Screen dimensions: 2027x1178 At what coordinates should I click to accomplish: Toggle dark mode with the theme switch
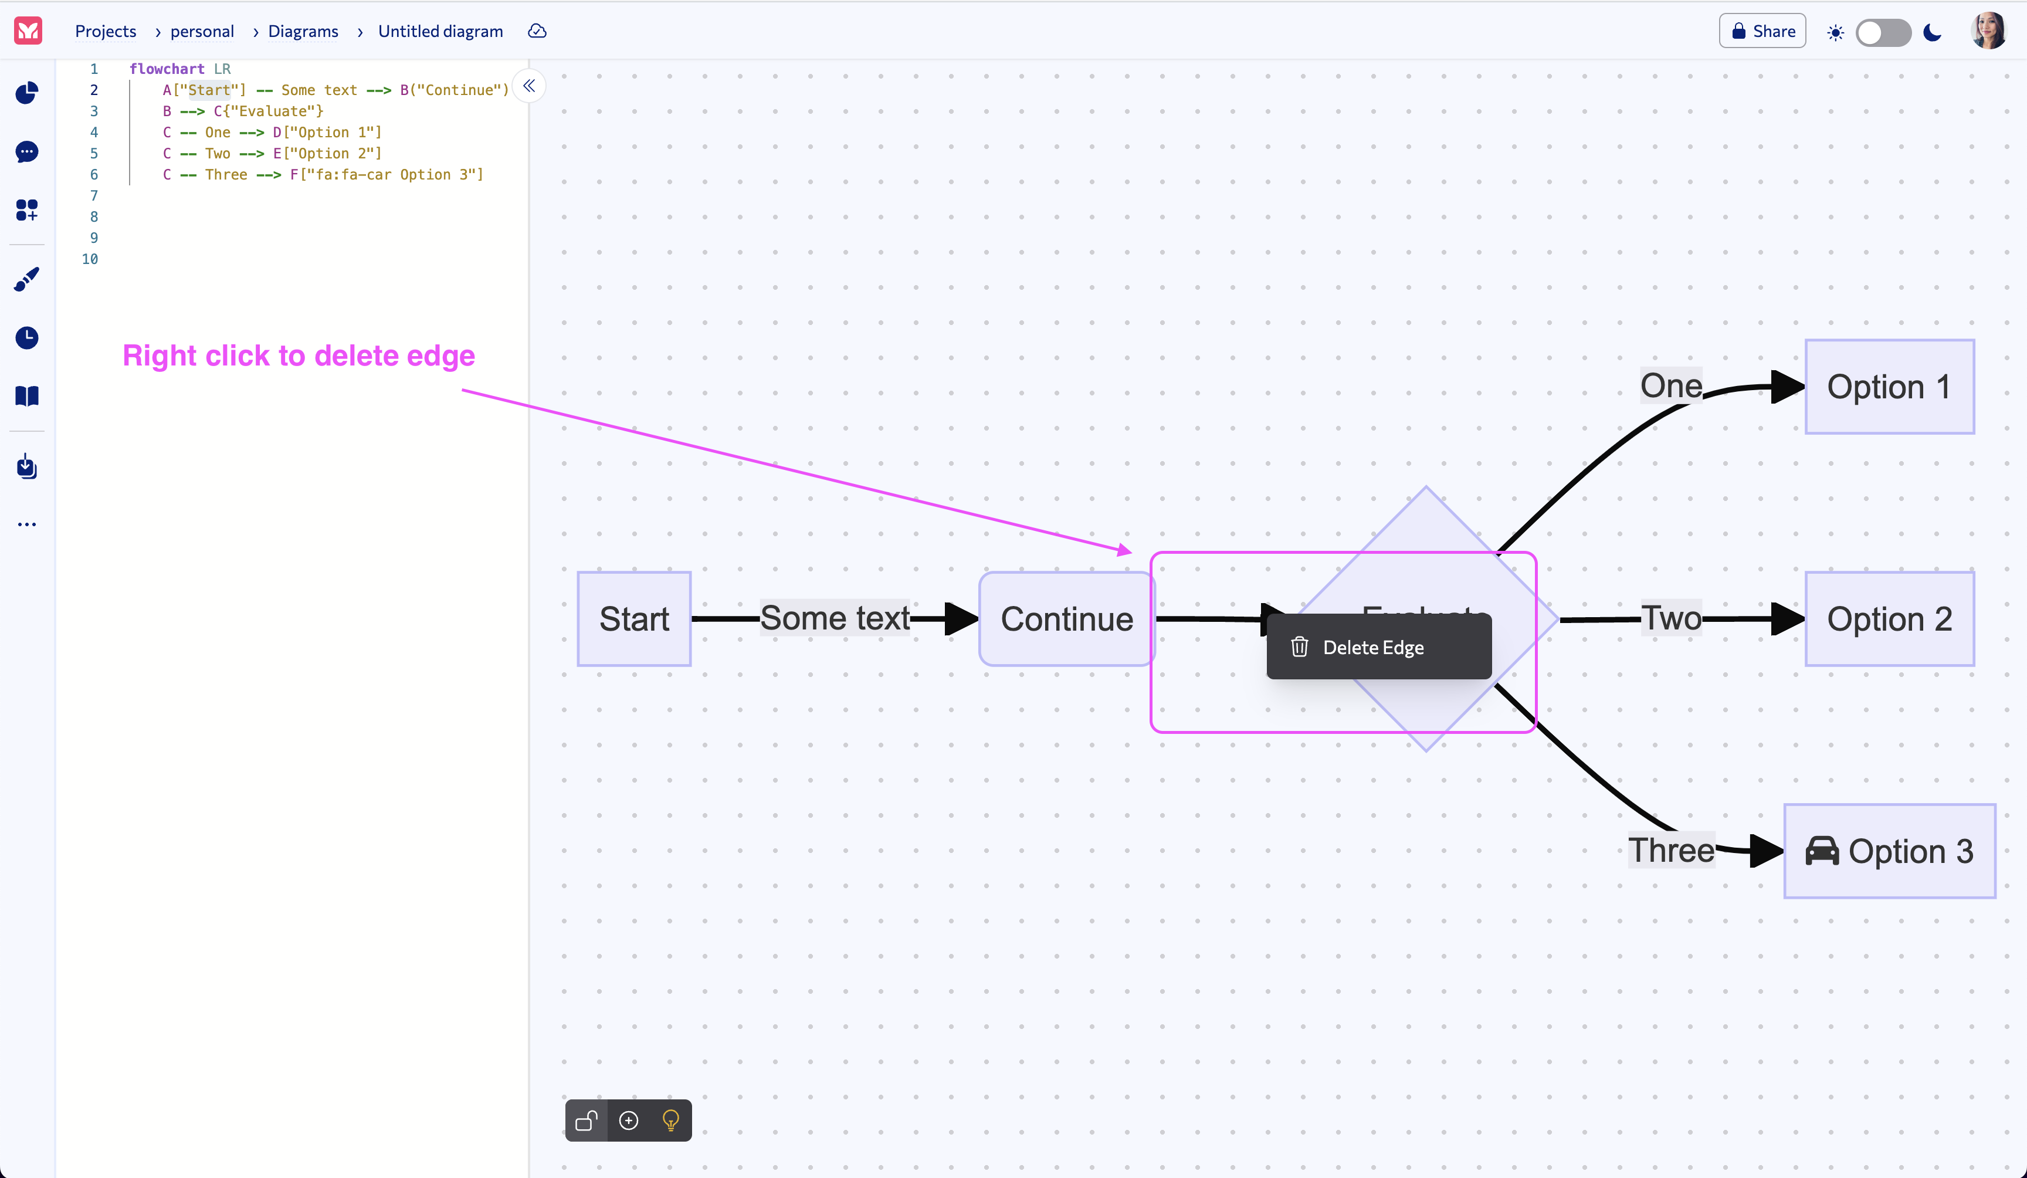1883,32
